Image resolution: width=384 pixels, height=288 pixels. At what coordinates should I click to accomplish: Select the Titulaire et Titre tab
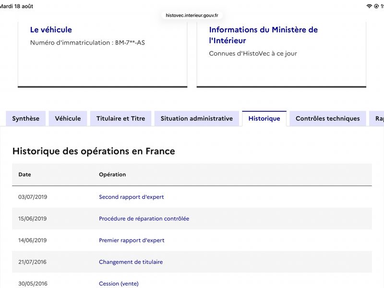[x=121, y=119]
